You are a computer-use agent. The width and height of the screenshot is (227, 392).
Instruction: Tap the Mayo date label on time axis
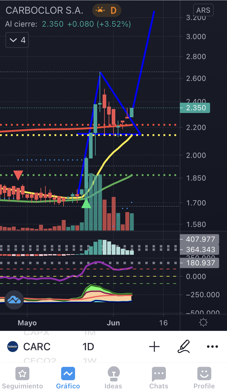(x=27, y=323)
